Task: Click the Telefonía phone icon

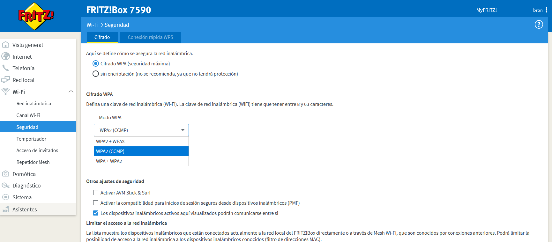Action: (5, 68)
